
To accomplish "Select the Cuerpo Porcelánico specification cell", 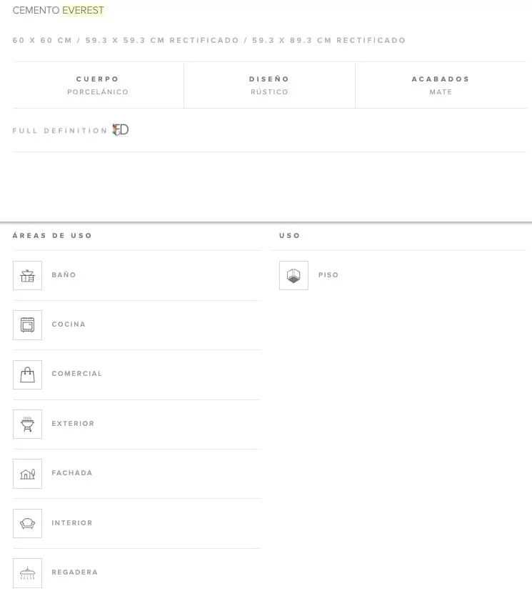I will (x=98, y=85).
